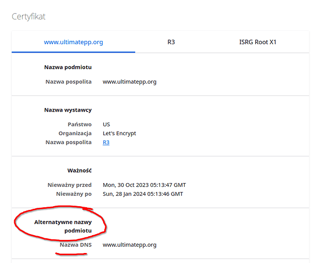Follow the R3 issuer common name link

(106, 142)
